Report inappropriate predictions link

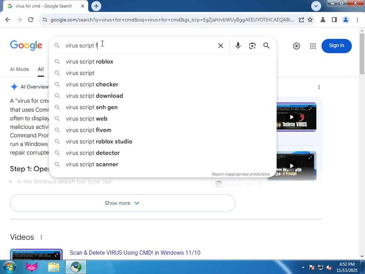(241, 174)
